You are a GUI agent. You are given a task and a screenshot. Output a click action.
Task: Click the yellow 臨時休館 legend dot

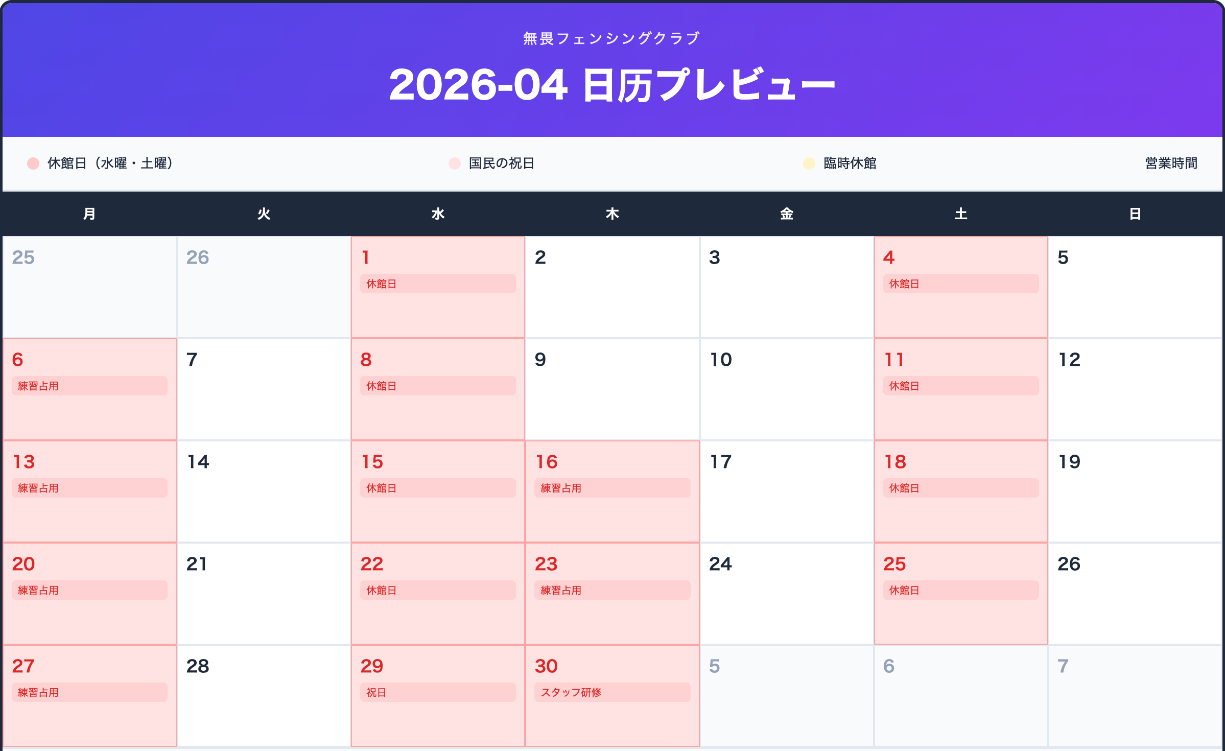[809, 163]
